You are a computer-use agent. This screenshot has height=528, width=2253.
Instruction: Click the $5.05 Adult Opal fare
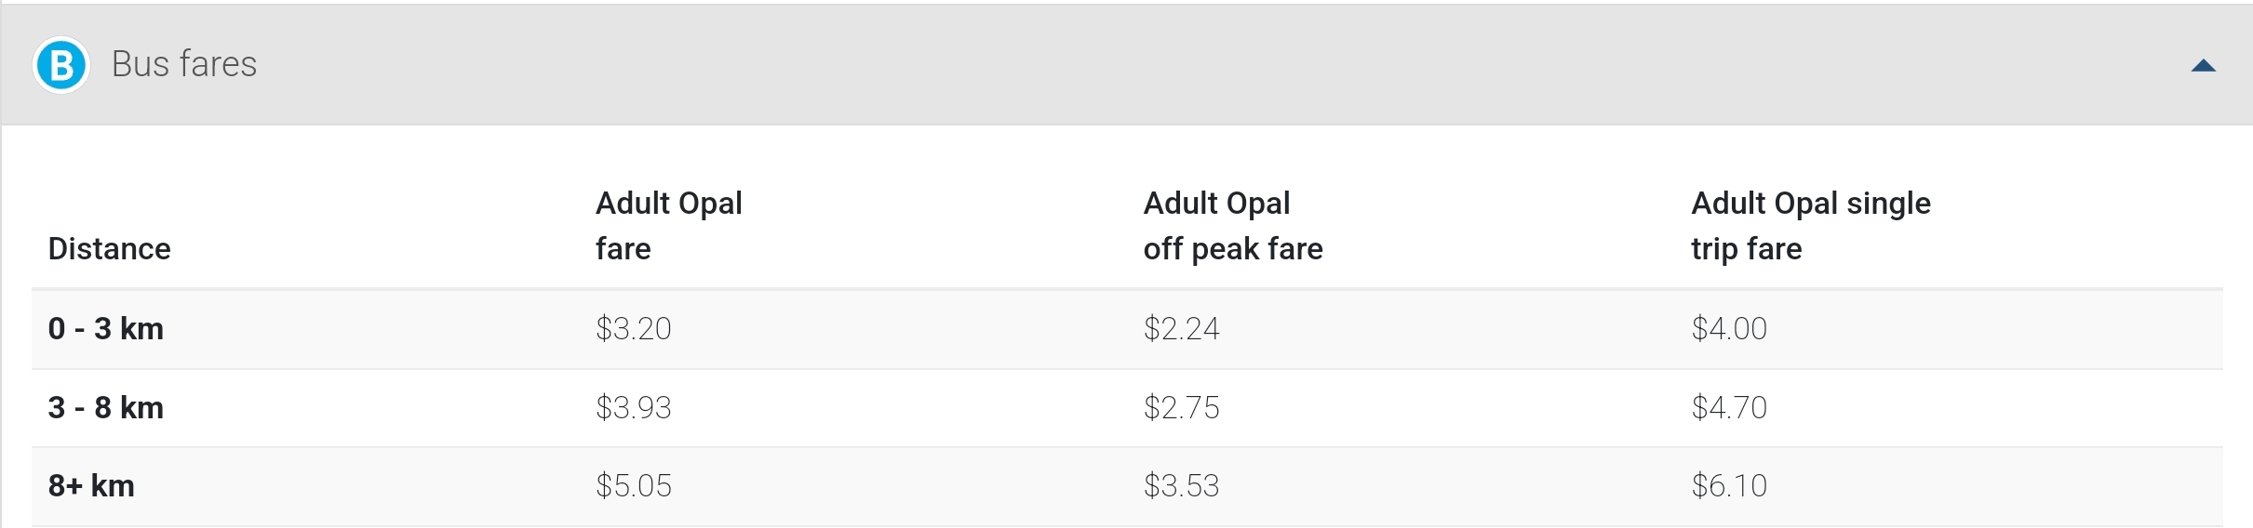click(633, 486)
